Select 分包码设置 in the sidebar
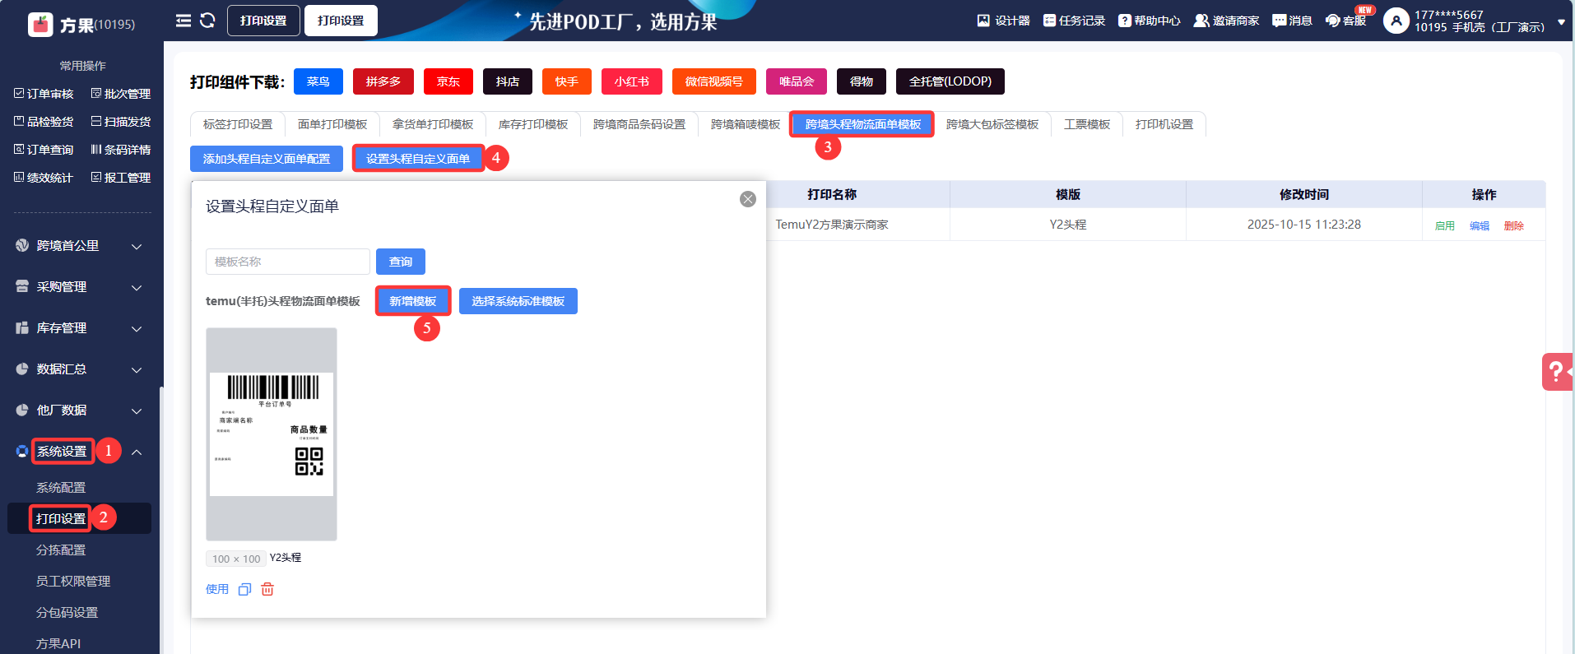The width and height of the screenshot is (1575, 654). [67, 613]
